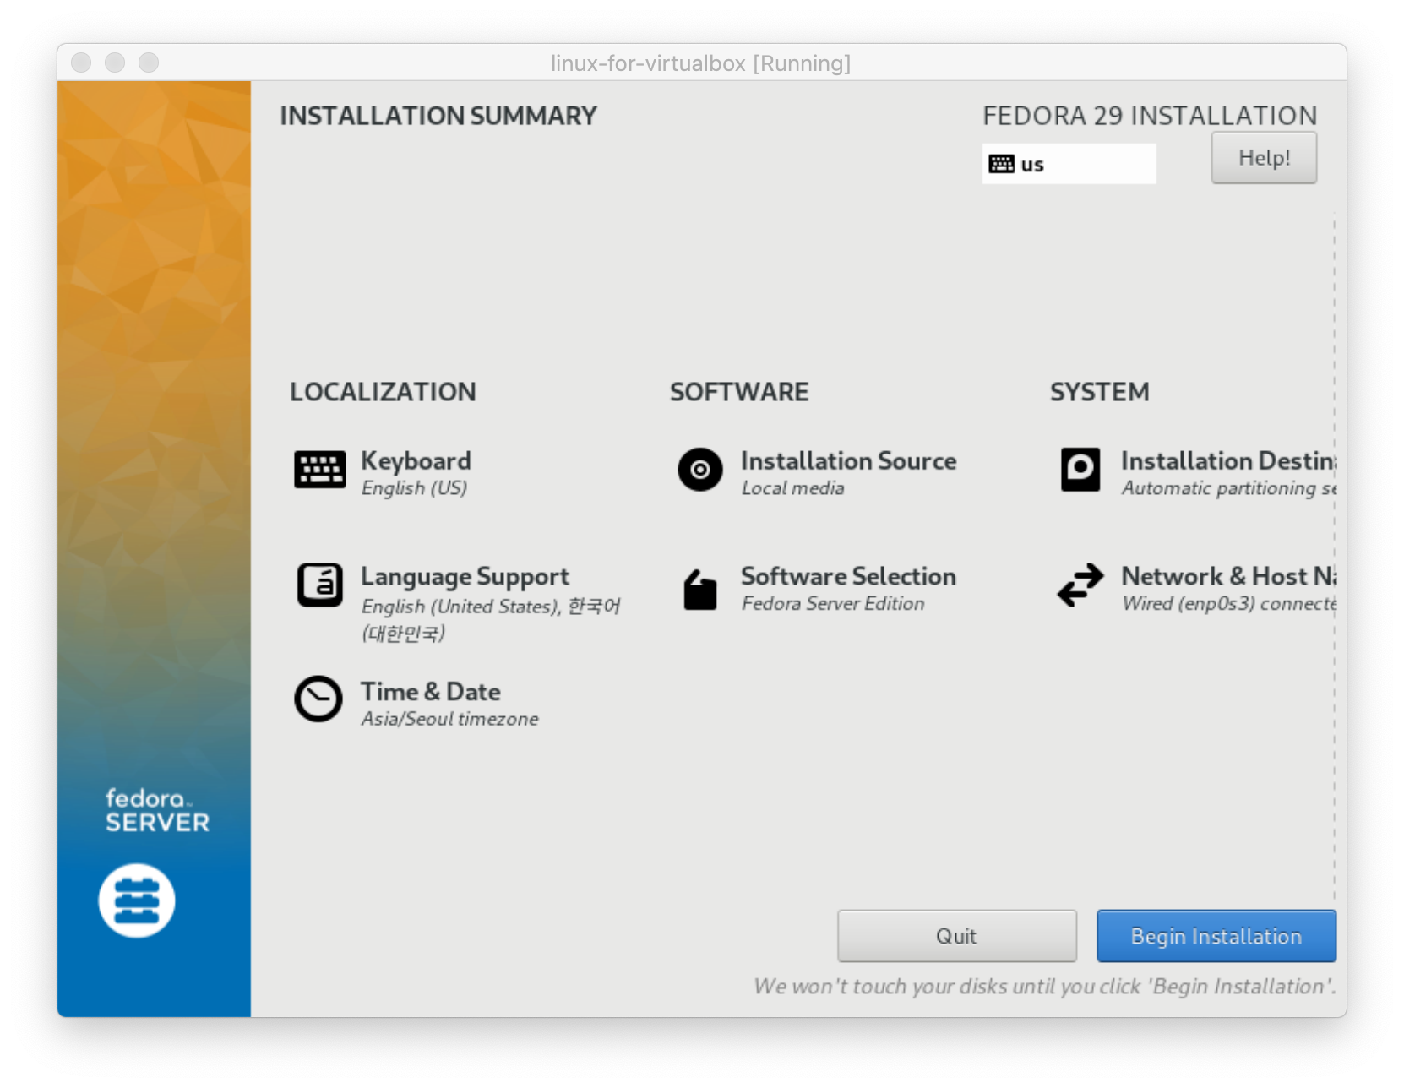The width and height of the screenshot is (1404, 1088).
Task: Click the Fedora Server logo icon
Action: coord(137,900)
